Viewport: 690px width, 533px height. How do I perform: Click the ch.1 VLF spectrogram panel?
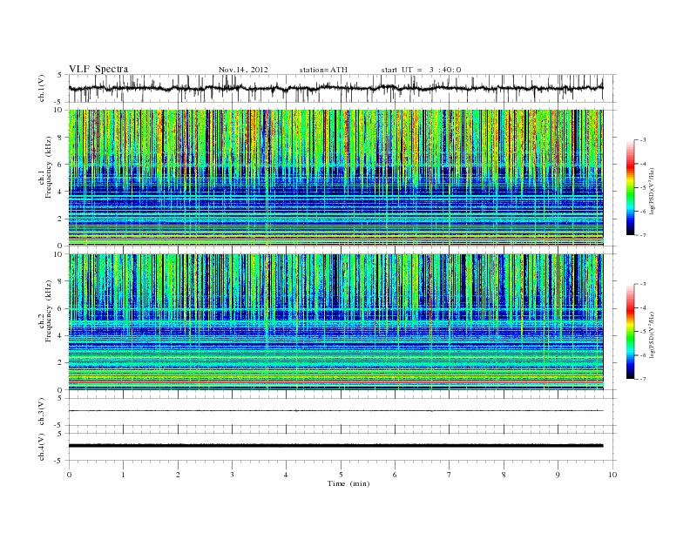click(x=335, y=178)
